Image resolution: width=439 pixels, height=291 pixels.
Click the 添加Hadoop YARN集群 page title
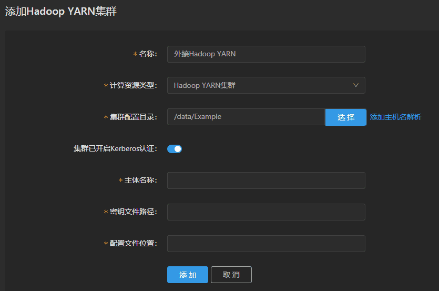coord(61,12)
